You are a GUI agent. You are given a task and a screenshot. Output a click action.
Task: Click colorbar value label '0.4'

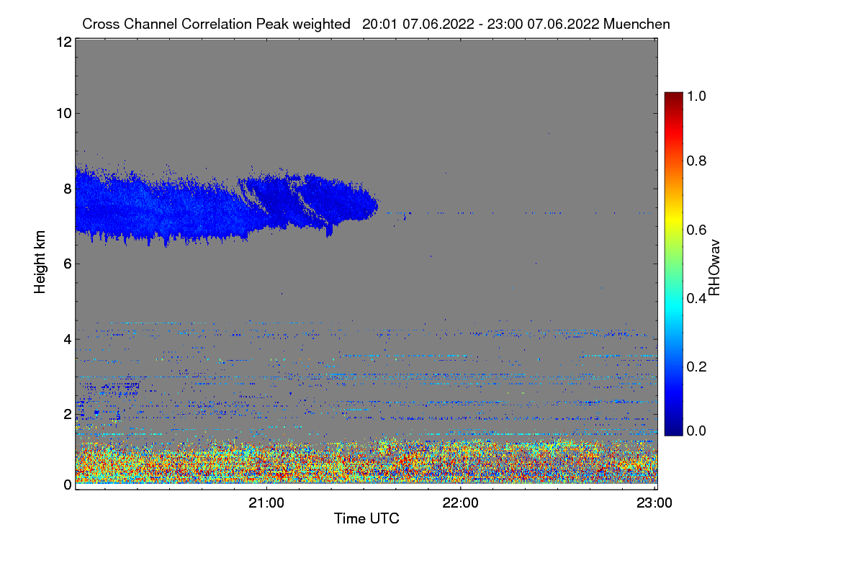tap(697, 298)
